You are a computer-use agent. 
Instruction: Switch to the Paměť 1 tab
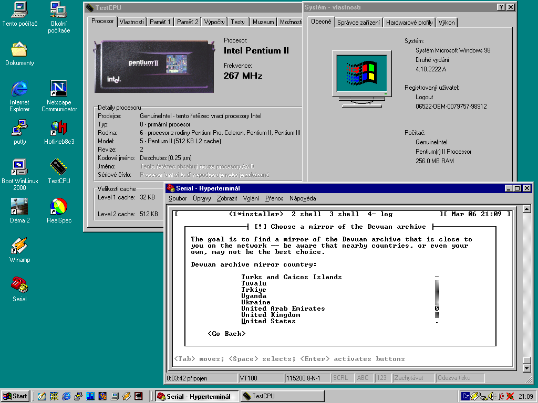click(160, 22)
